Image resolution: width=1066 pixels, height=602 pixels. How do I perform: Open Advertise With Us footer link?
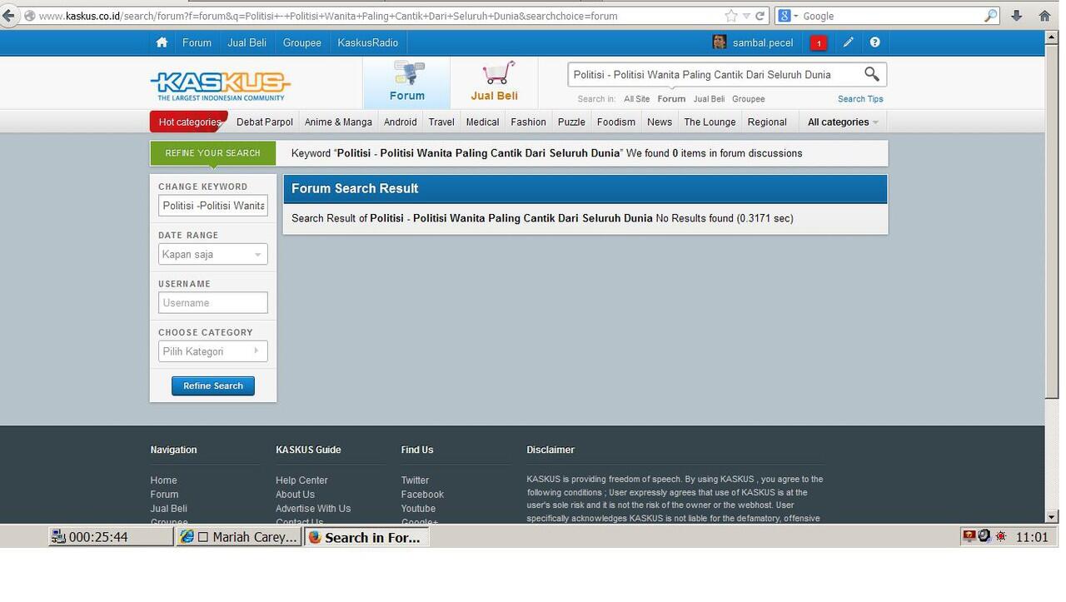tap(313, 509)
